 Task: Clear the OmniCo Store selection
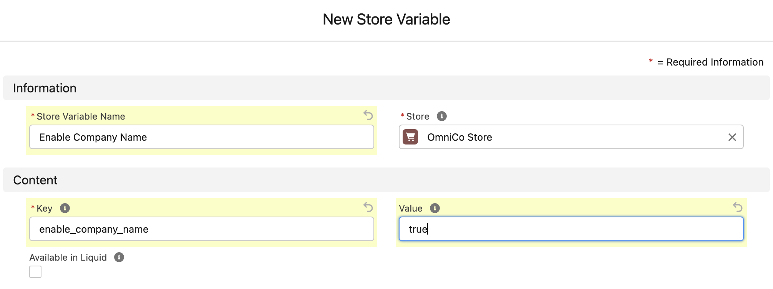(732, 137)
